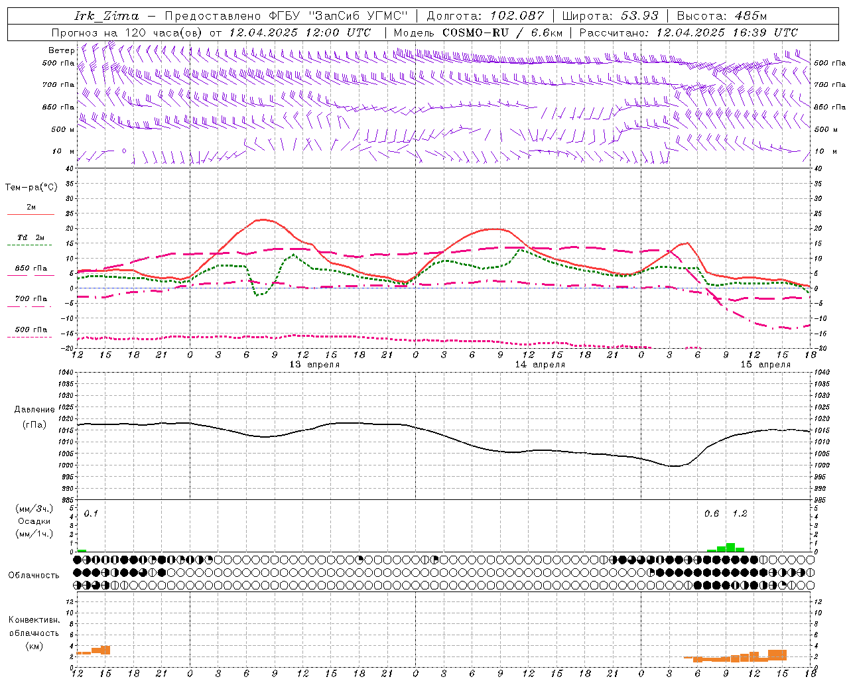Click the elevation value Высота: 485м

tap(722, 16)
